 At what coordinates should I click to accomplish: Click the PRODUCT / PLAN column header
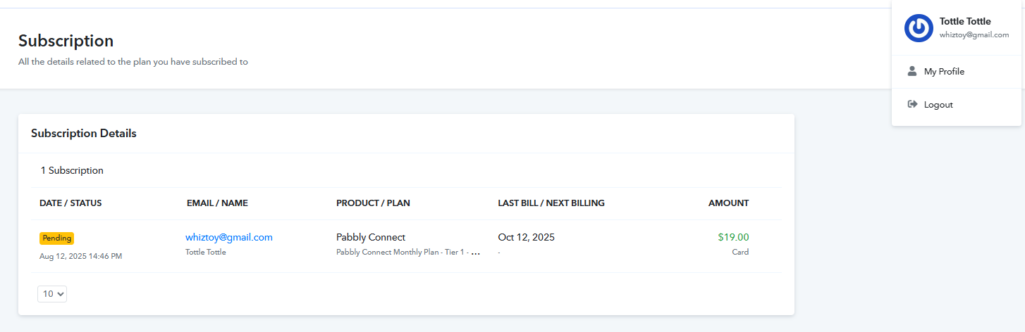(x=373, y=203)
